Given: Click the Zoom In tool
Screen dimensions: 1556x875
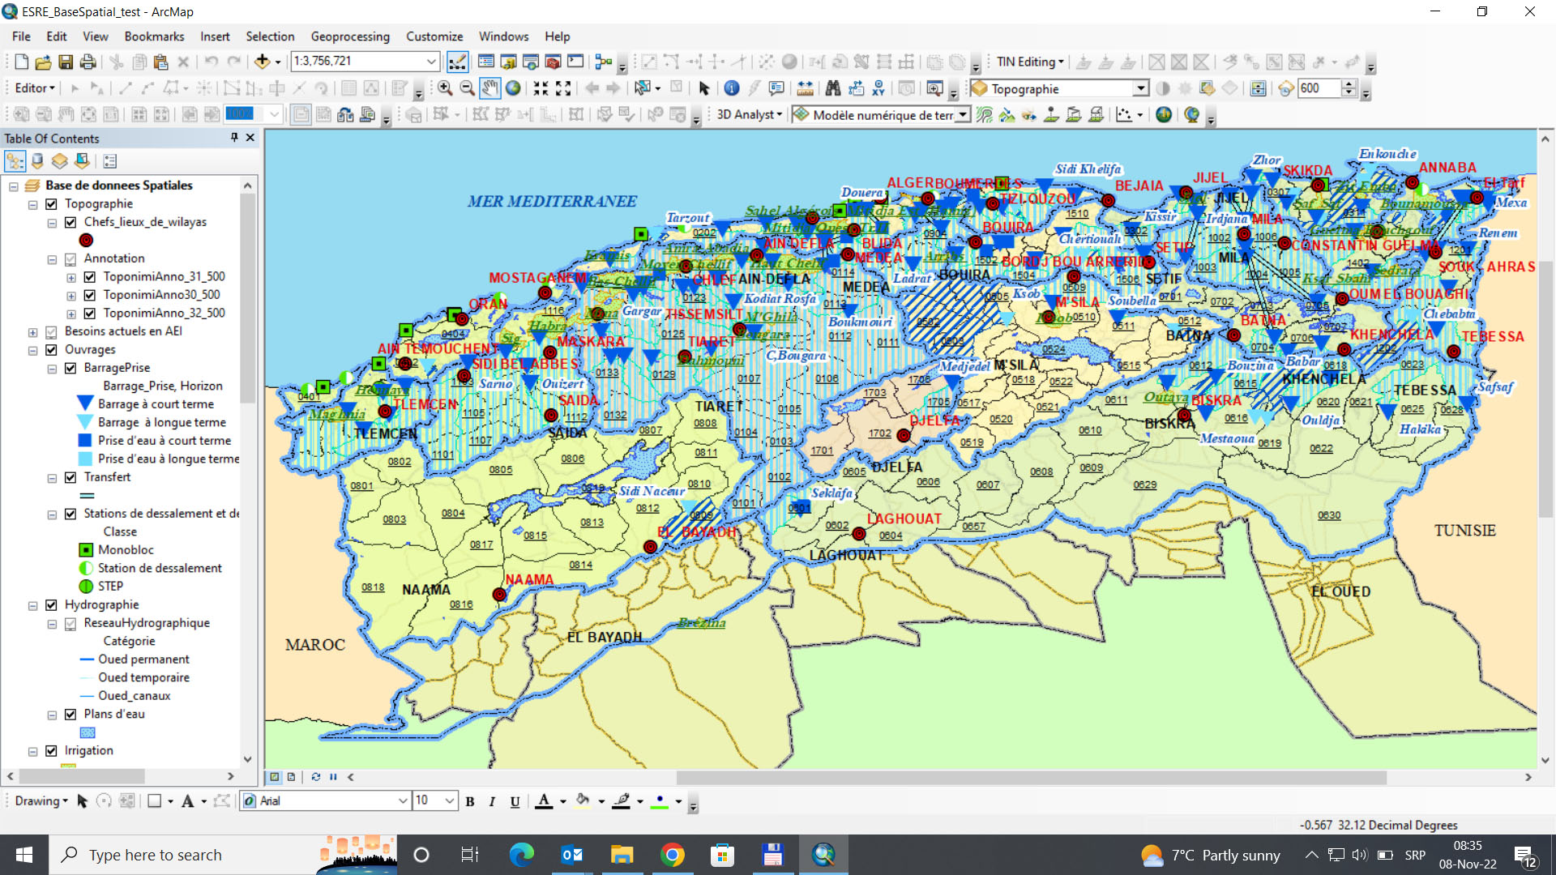Looking at the screenshot, I should point(445,88).
